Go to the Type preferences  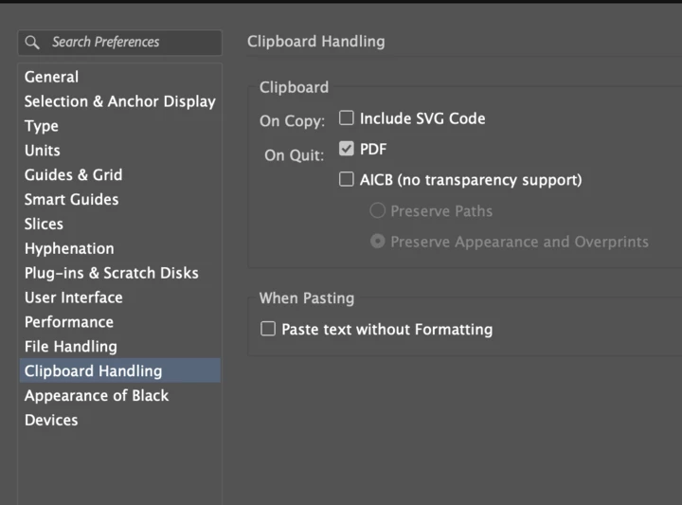click(x=42, y=126)
